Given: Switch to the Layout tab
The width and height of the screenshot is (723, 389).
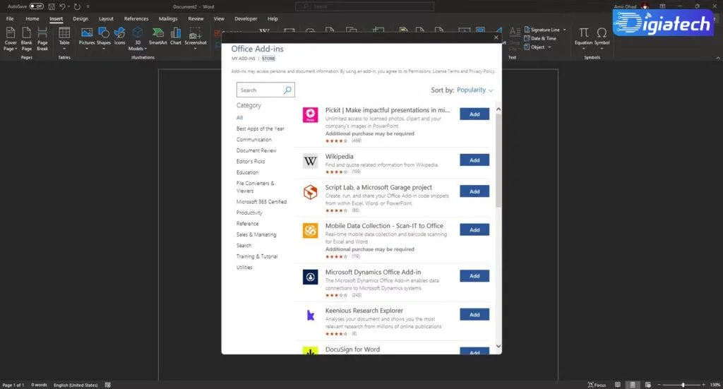Looking at the screenshot, I should pos(106,19).
